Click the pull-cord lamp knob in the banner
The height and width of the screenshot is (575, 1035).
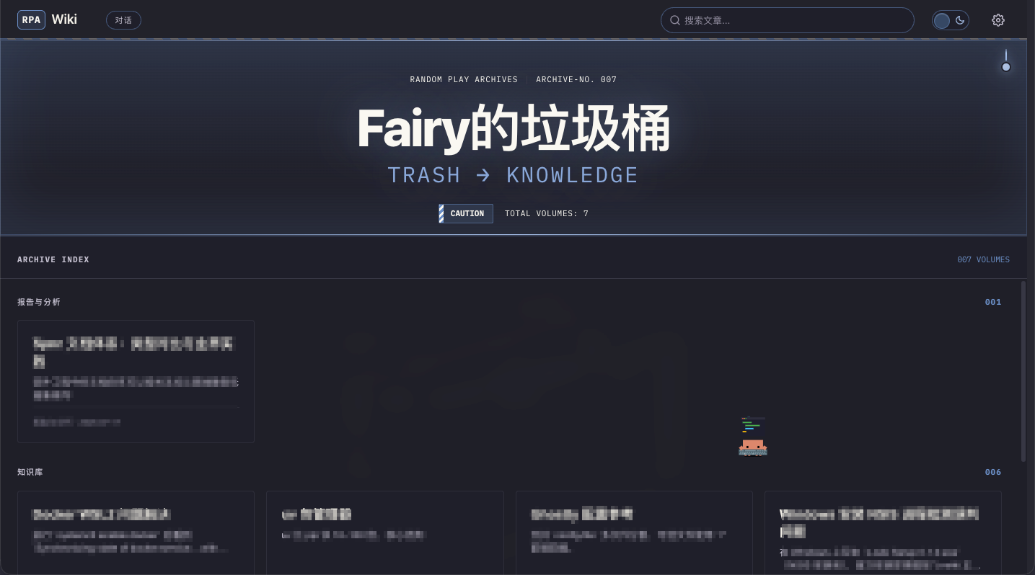coord(1006,67)
